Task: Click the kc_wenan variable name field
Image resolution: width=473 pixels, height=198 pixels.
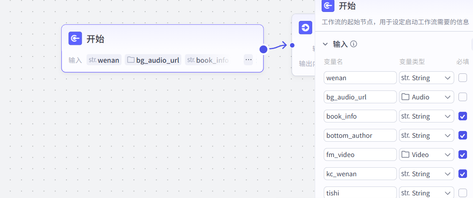Action: tap(360, 174)
